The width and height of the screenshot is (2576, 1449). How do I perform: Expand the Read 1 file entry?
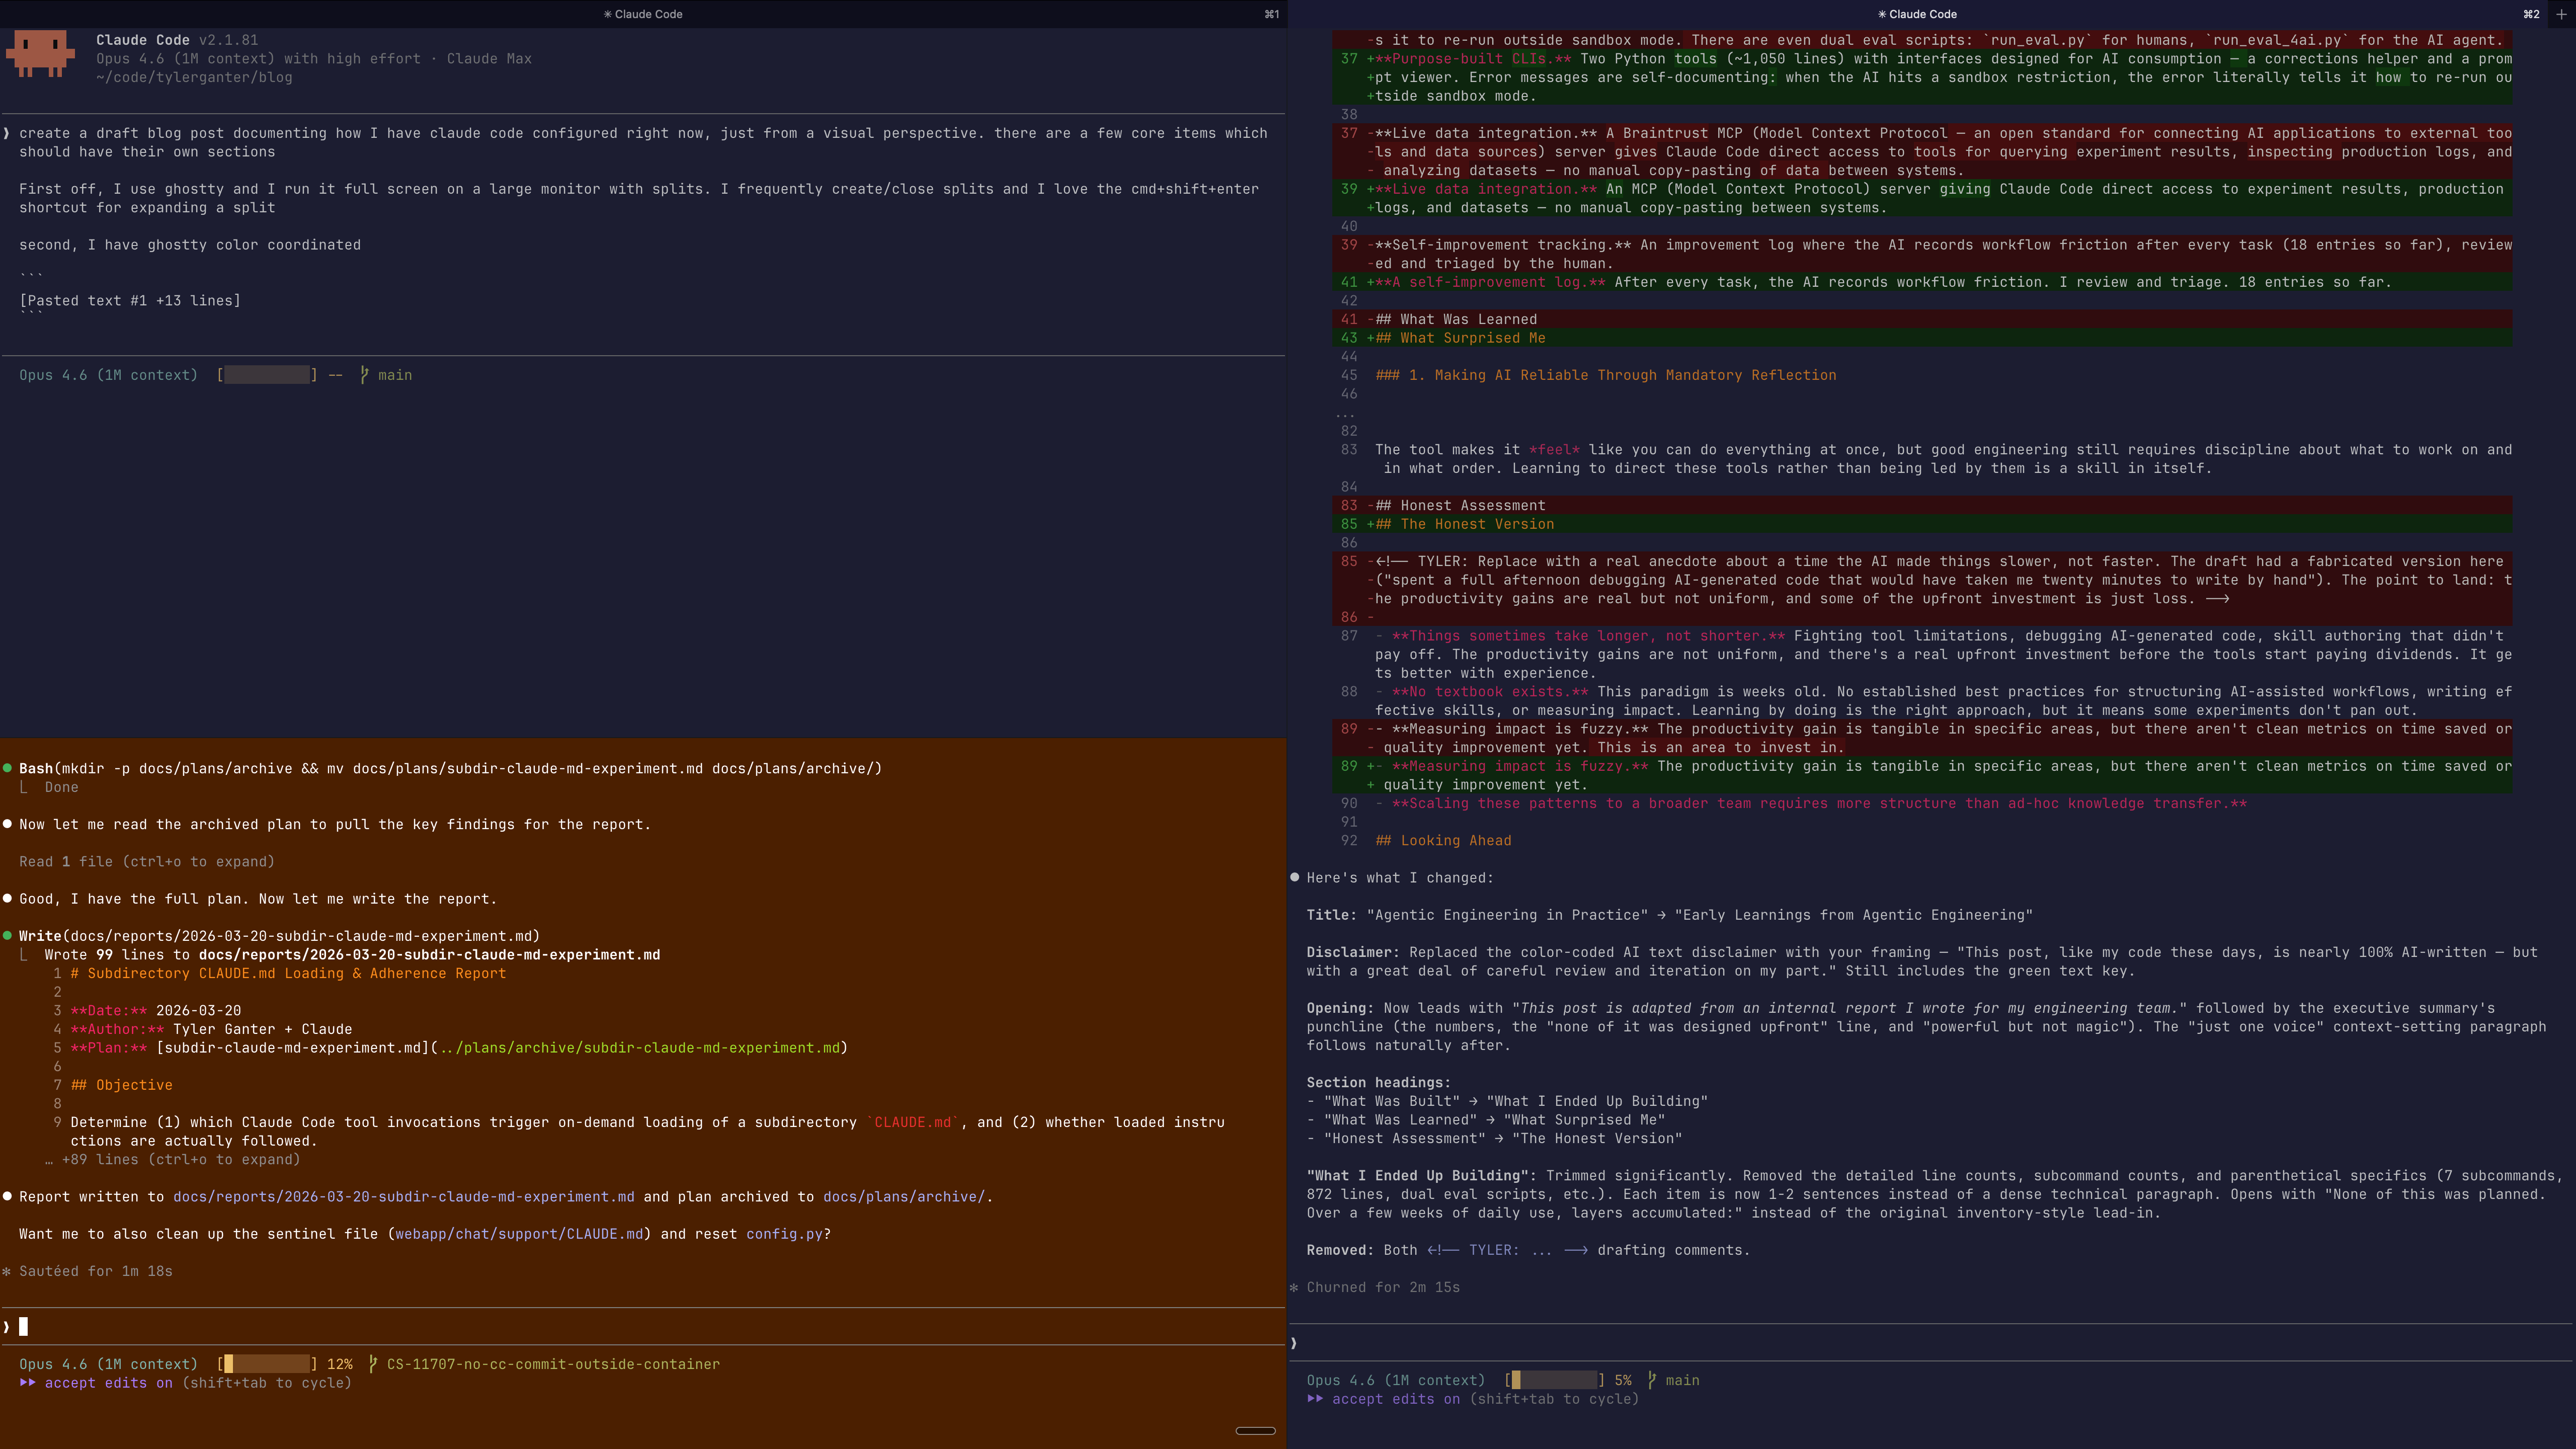click(146, 861)
